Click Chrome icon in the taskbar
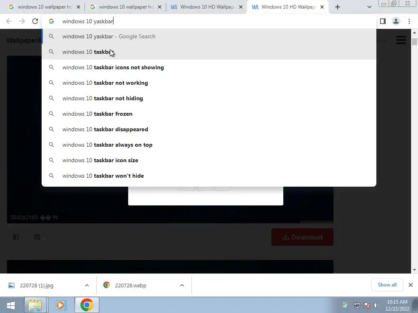This screenshot has width=418, height=313. (87, 305)
